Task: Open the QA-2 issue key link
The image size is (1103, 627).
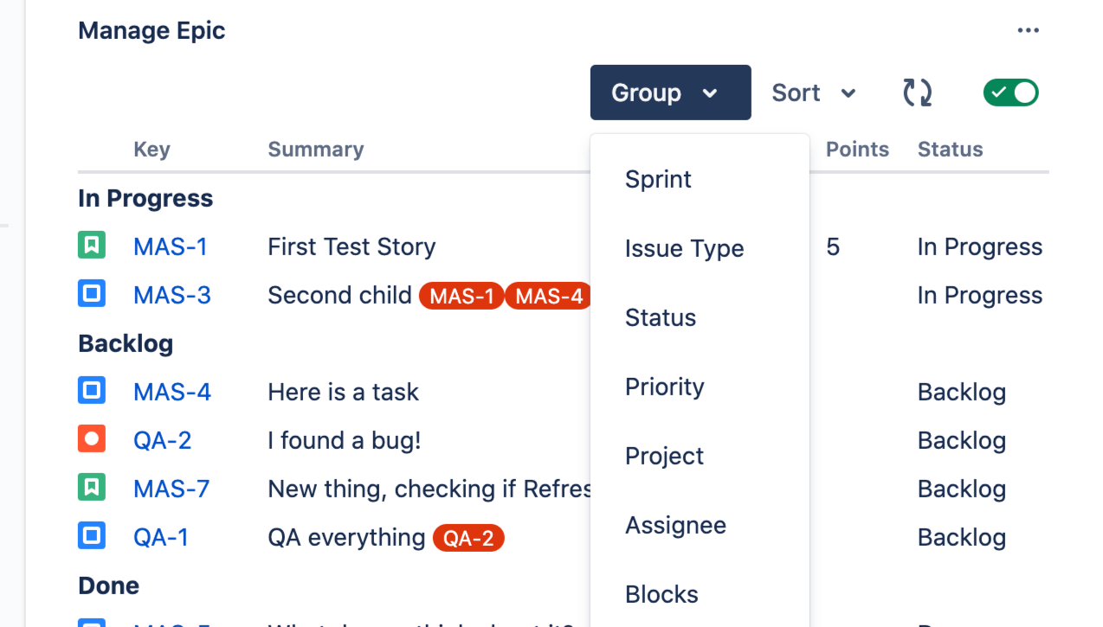Action: click(x=162, y=440)
